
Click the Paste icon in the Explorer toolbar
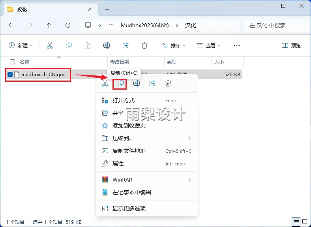click(88, 45)
